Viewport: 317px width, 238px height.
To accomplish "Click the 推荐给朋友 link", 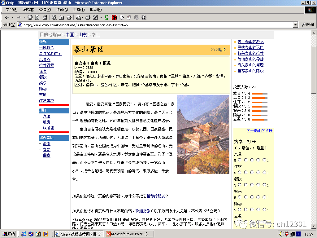I will (156, 196).
